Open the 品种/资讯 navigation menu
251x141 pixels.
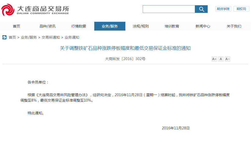[47, 26]
